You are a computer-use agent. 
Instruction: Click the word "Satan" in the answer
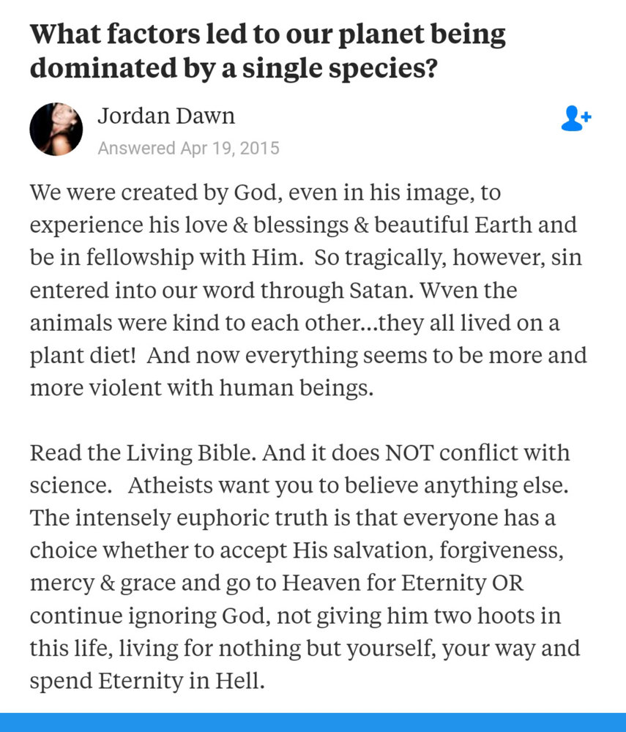tap(369, 291)
